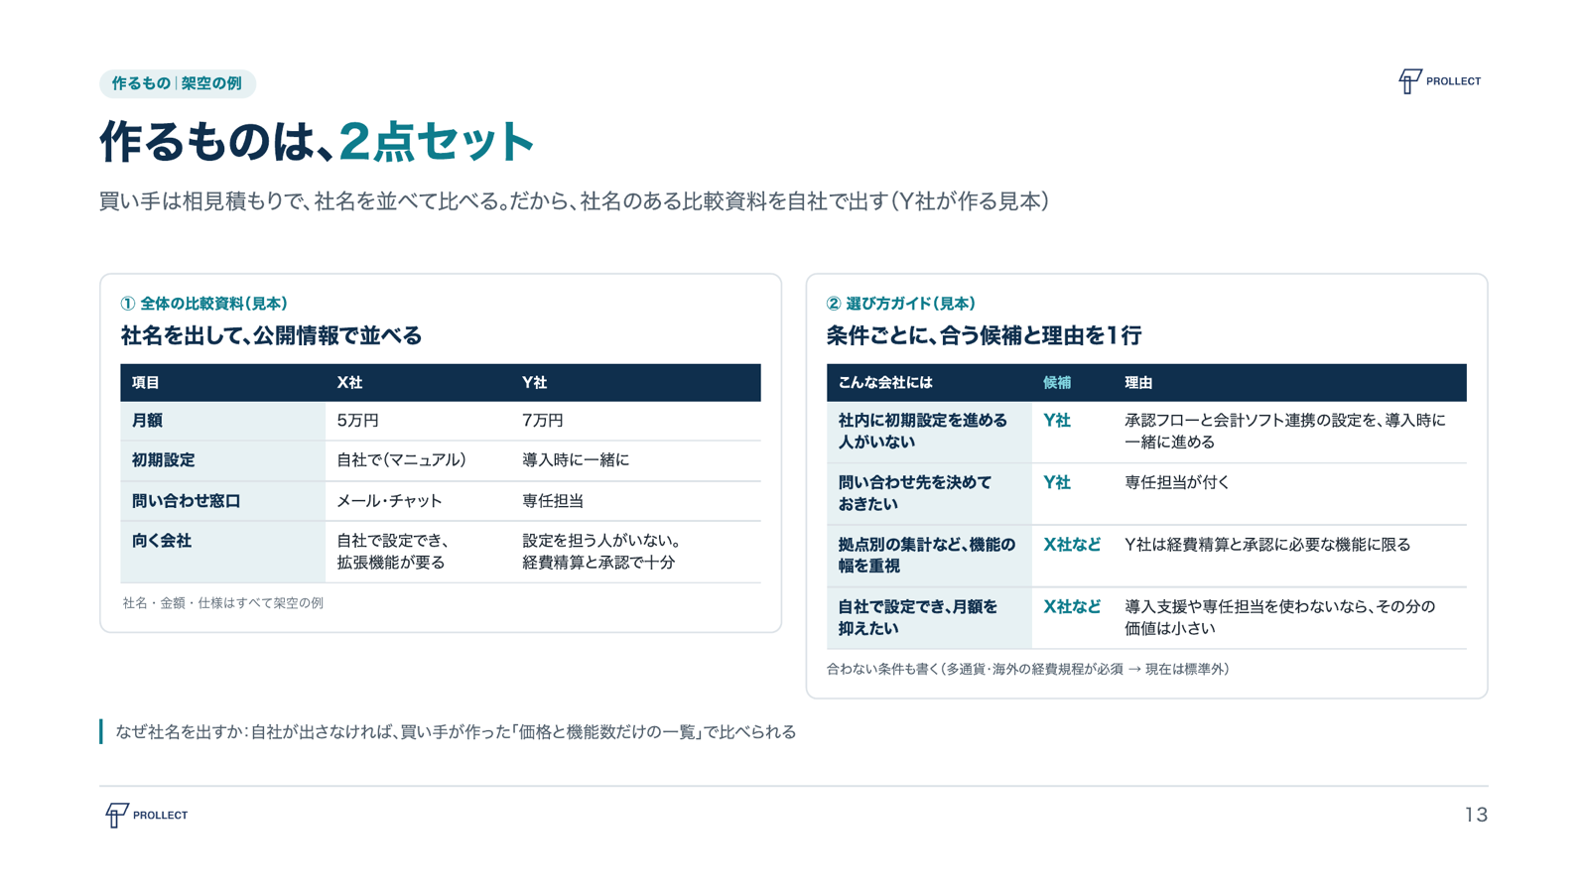Select the '作るもの｜架空の例' tag pill
Screen dimensions: 1588x893
tap(178, 83)
